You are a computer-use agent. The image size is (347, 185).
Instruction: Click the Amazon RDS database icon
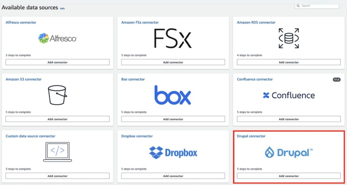pyautogui.click(x=289, y=38)
